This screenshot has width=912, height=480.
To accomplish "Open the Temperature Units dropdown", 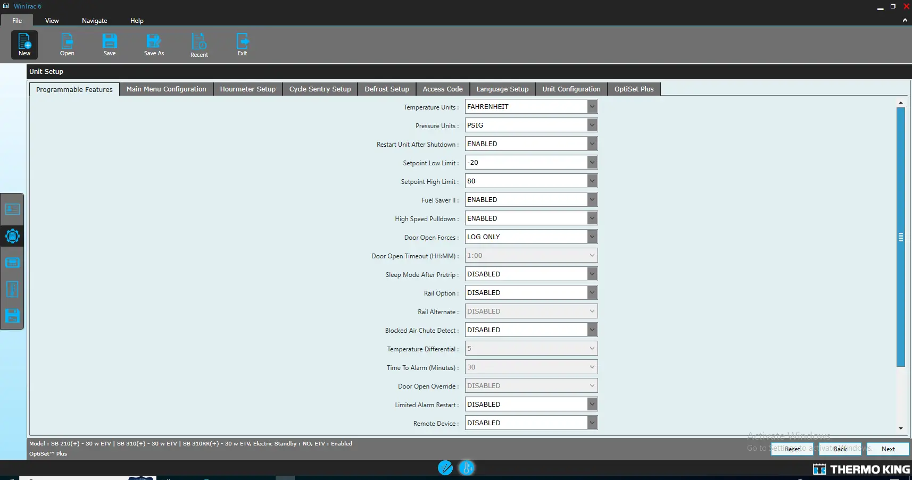I will coord(591,106).
